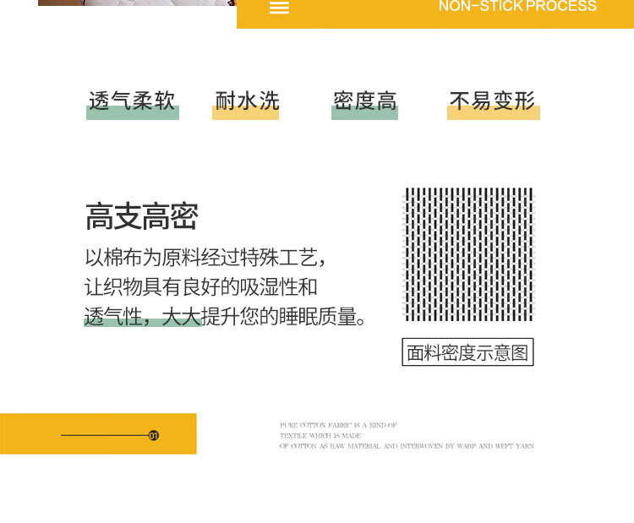Viewport: 634px width, 523px height.
Task: Click the NON-STICK PROCESS banner title
Action: pyautogui.click(x=516, y=7)
